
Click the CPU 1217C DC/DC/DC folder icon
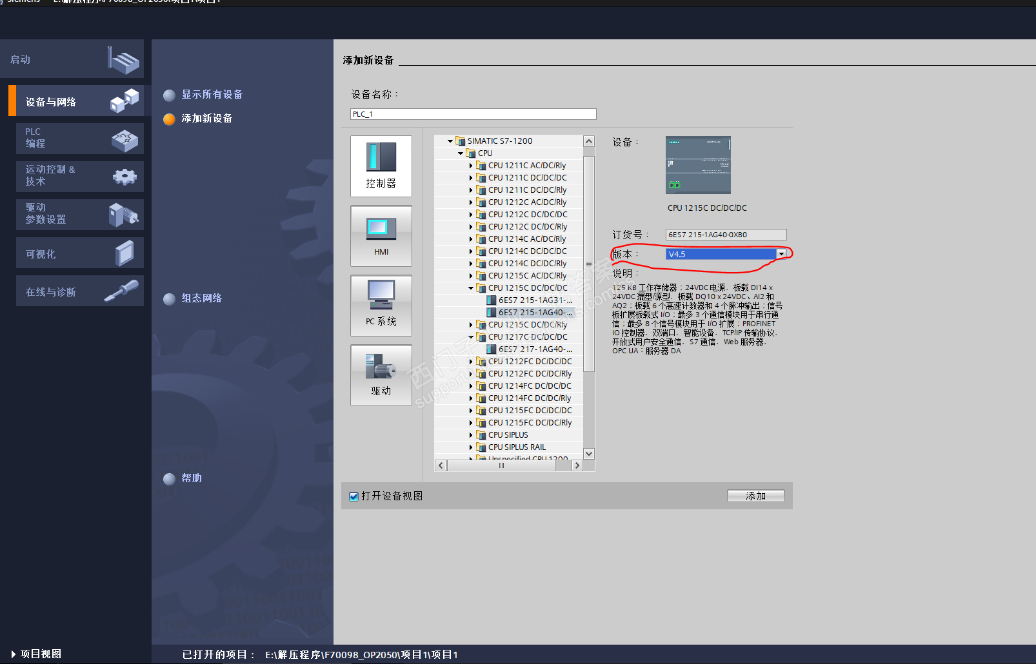(481, 337)
